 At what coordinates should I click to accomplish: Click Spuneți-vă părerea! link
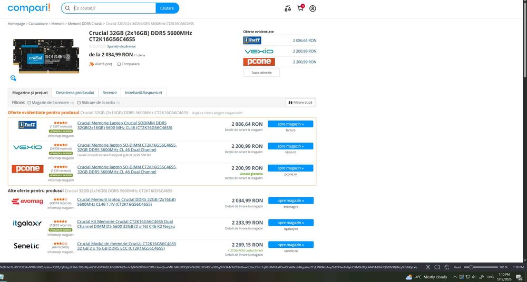[121, 46]
